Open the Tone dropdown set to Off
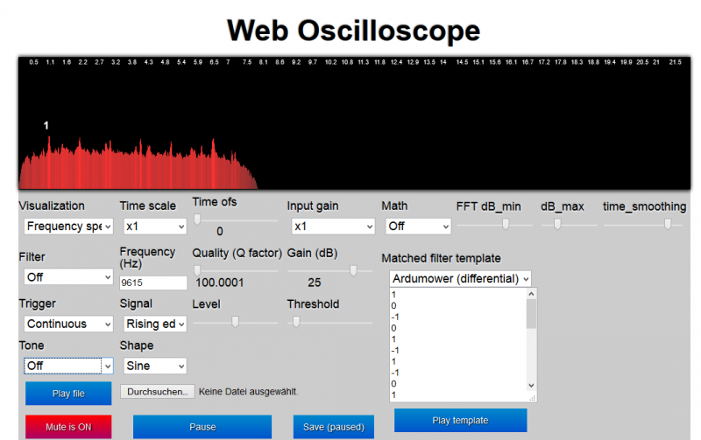Screen dimensions: 701x440 click(68, 366)
